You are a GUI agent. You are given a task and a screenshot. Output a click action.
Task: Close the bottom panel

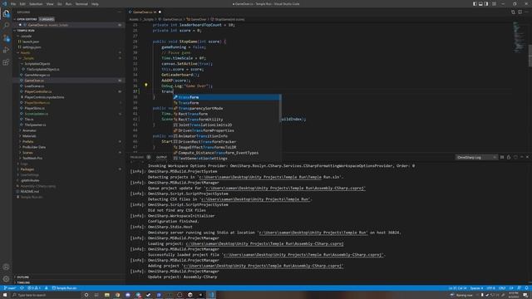pyautogui.click(x=527, y=157)
